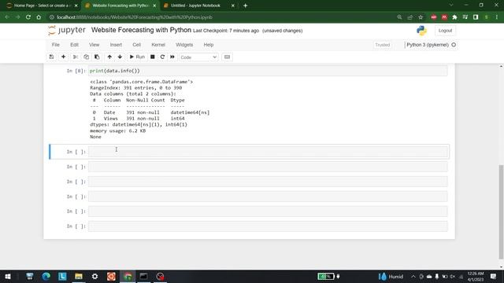
Task: Click the 'memory usage: 6.2 KB' output line
Action: (x=117, y=130)
